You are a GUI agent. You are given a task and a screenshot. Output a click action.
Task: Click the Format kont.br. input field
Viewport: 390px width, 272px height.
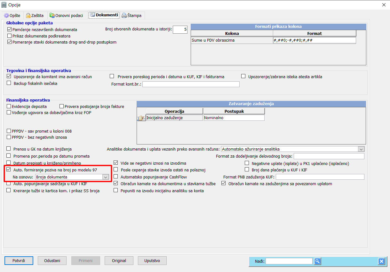[x=191, y=84]
